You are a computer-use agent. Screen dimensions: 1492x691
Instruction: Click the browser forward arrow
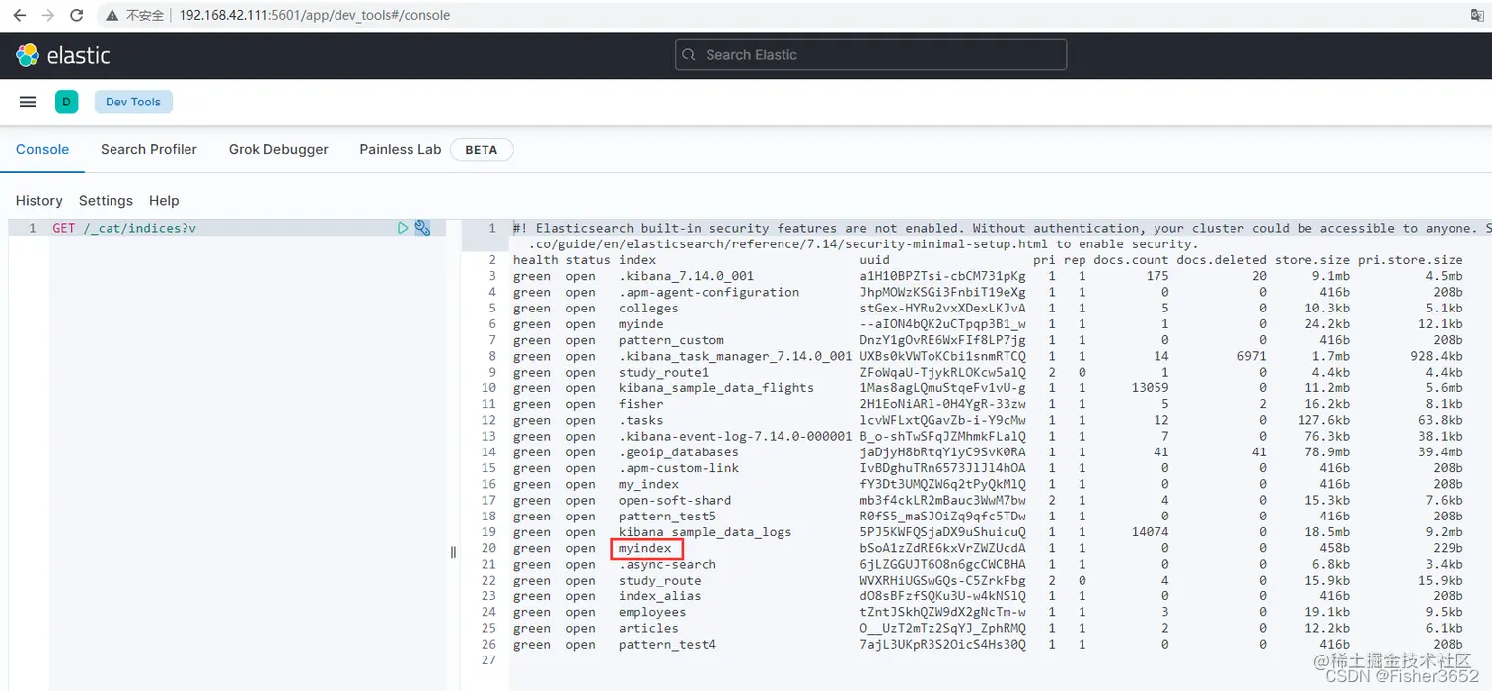tap(47, 16)
